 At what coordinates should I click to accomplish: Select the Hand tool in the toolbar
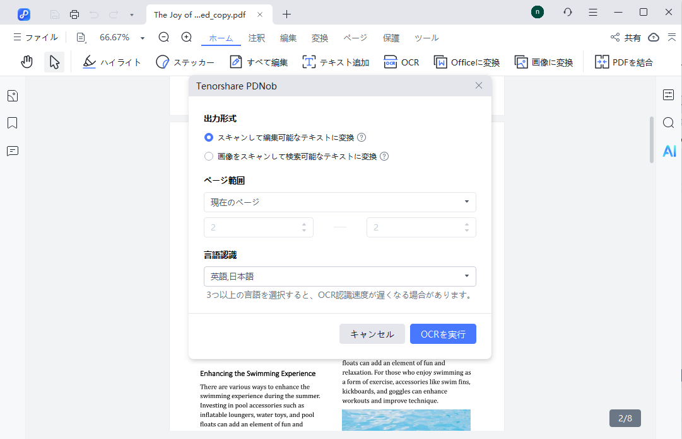(x=26, y=61)
